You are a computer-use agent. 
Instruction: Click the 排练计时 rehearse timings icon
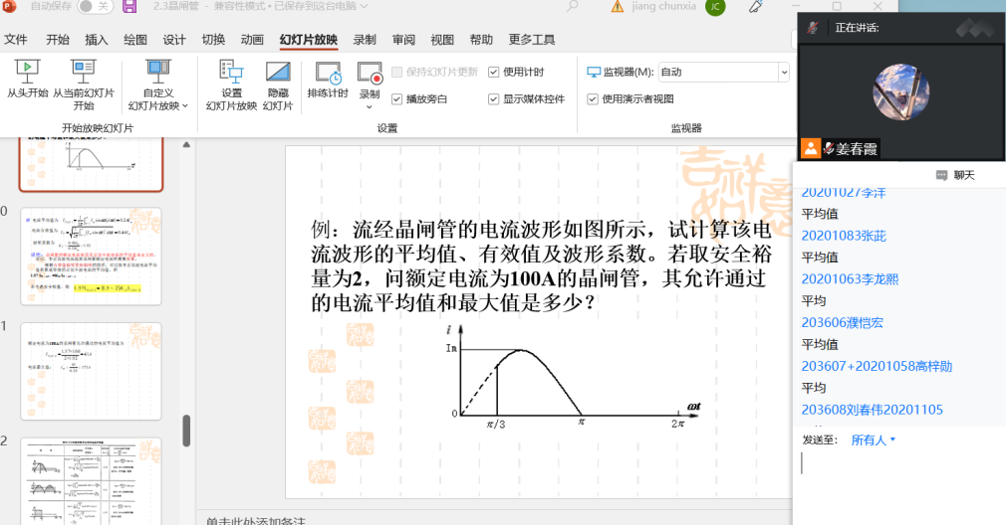click(328, 72)
